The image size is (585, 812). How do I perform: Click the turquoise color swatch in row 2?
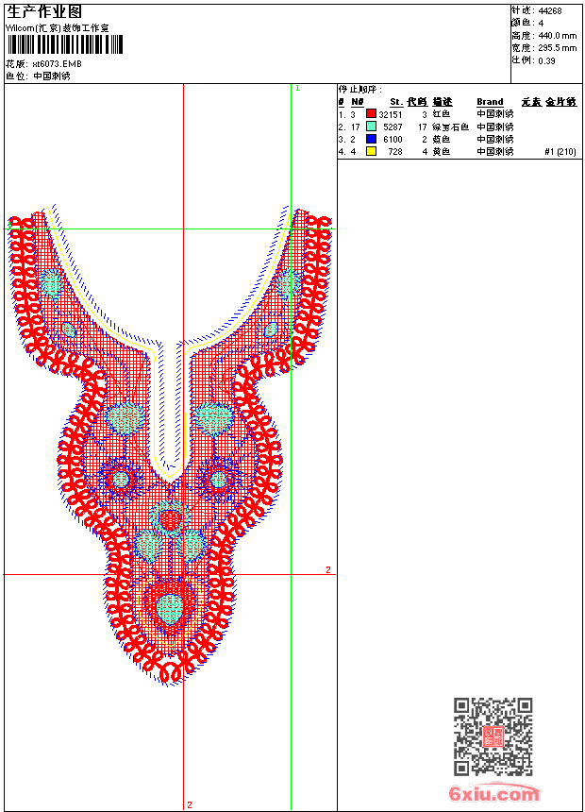click(x=371, y=127)
